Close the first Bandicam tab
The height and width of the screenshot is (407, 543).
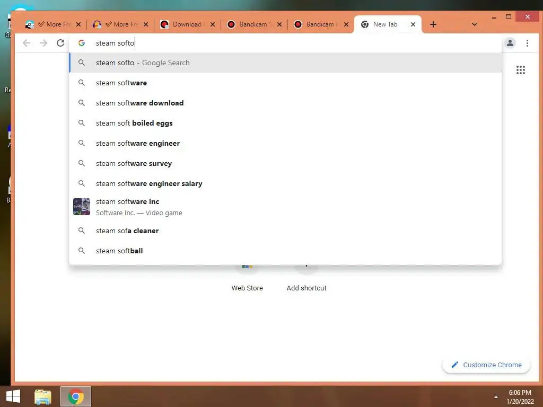coord(279,24)
